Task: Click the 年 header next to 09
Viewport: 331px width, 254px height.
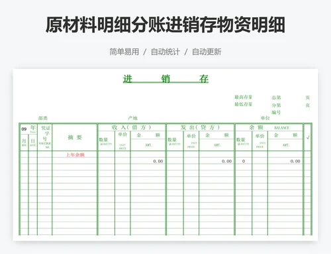Action: [x=33, y=129]
